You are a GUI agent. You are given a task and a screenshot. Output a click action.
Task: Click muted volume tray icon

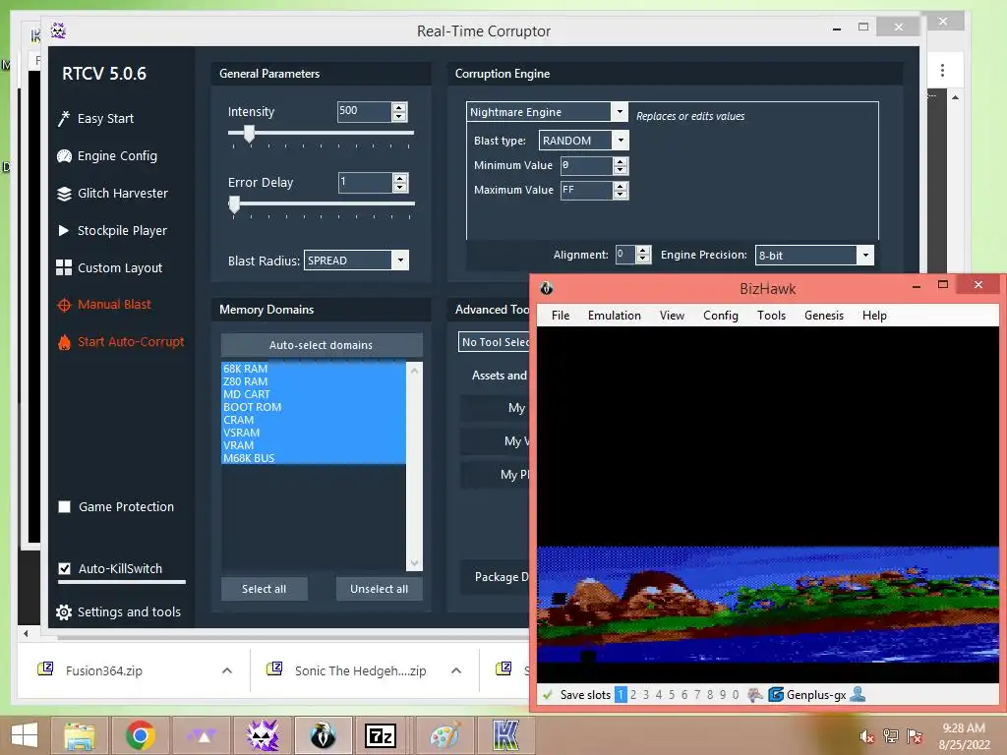866,736
